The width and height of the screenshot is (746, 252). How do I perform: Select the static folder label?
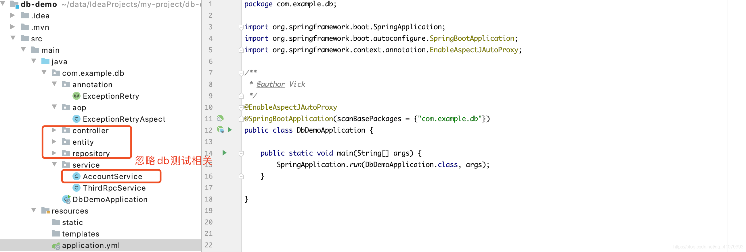tap(72, 222)
